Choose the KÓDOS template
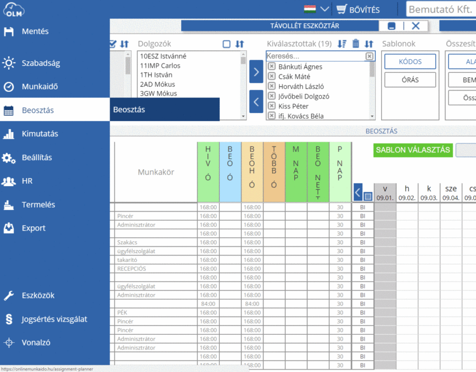Viewport: 476px width, 372px height. (410, 62)
